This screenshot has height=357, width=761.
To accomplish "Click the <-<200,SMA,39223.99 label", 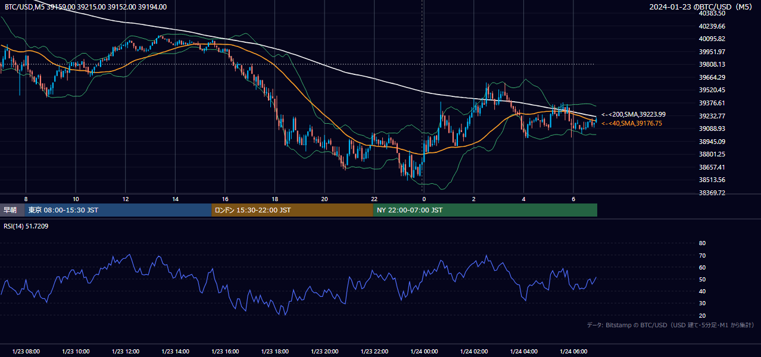I will coord(634,114).
